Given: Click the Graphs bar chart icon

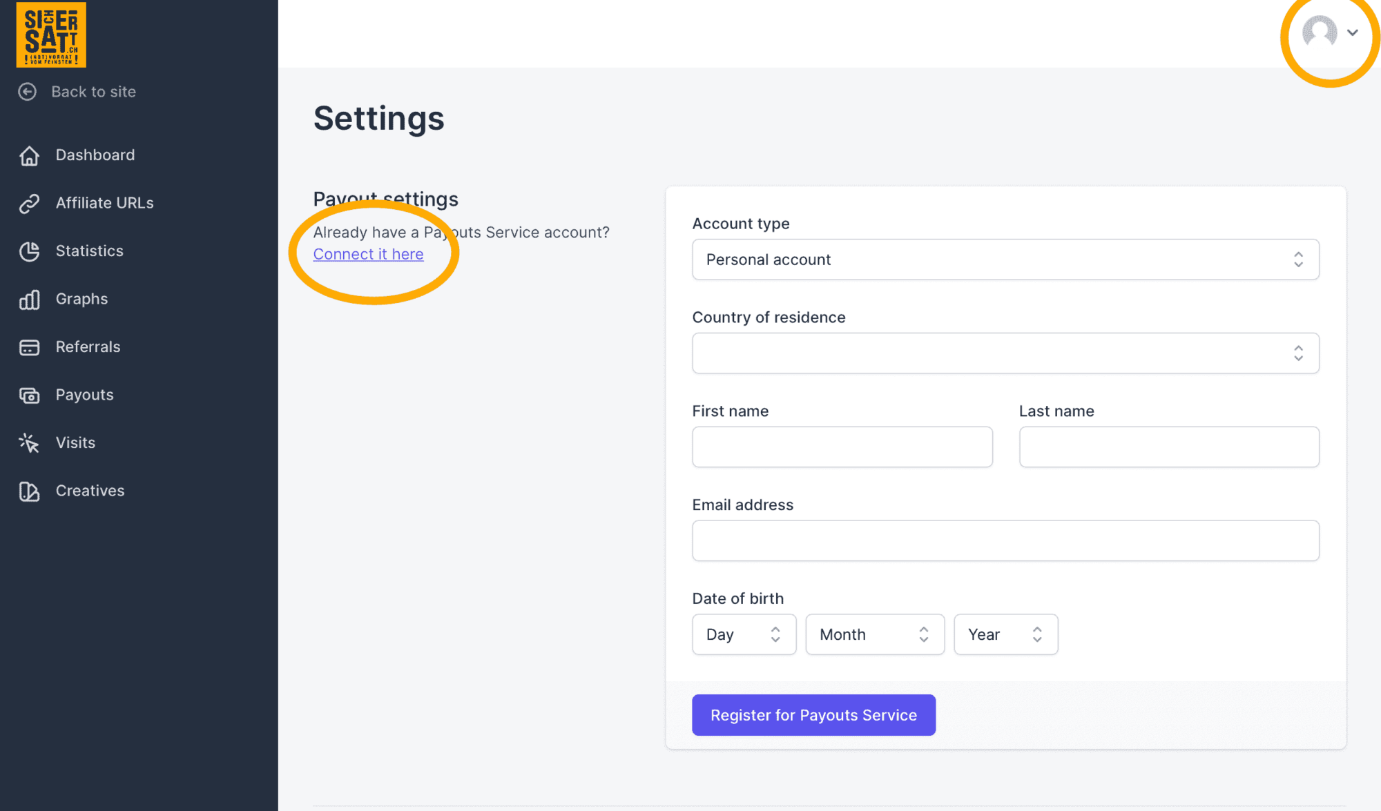Looking at the screenshot, I should pos(29,300).
